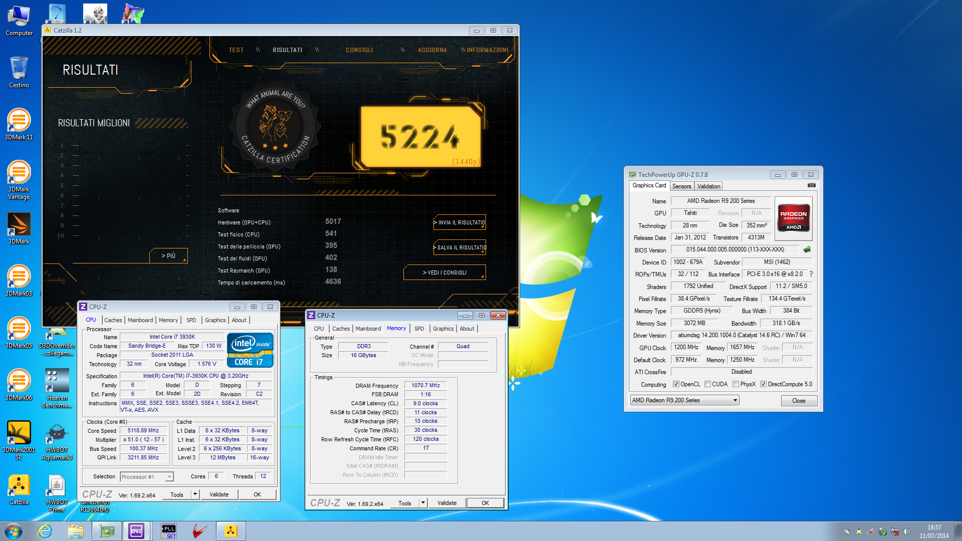Click the Radeon Graphics logo in GPU-Z

[x=794, y=218]
